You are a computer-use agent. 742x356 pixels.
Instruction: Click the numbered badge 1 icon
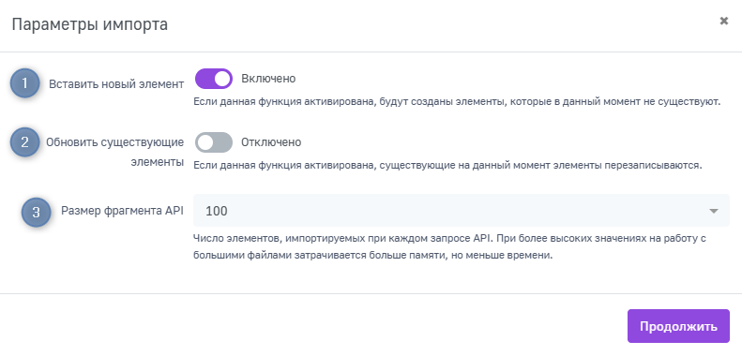pyautogui.click(x=24, y=83)
